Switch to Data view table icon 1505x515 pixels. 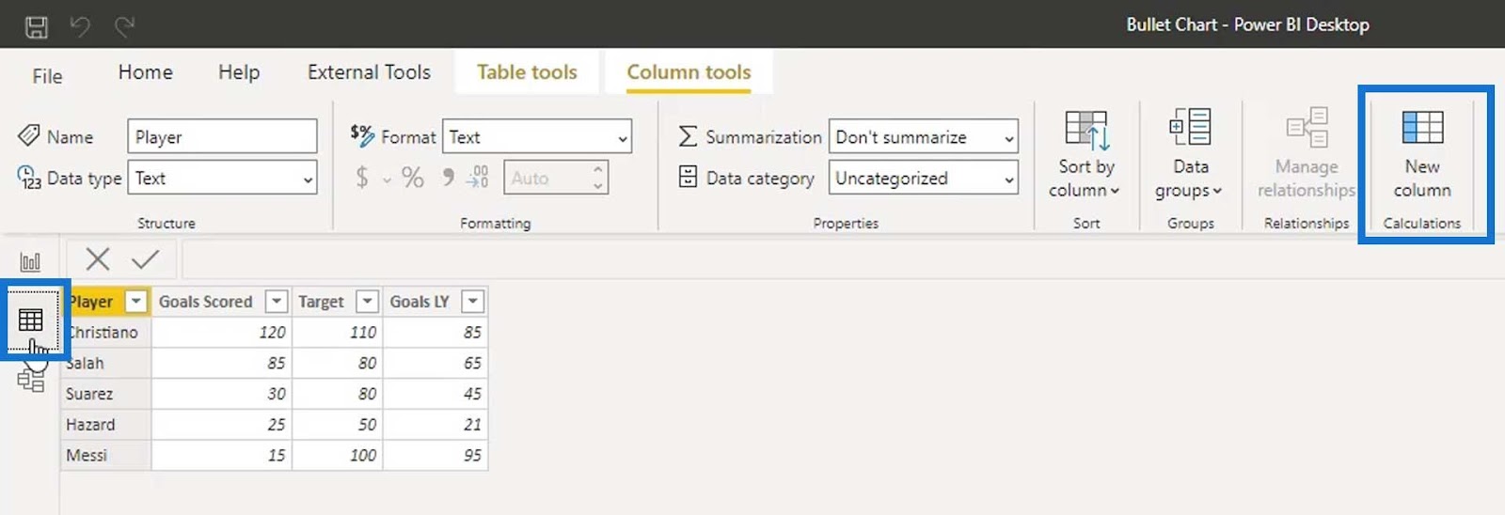pos(30,320)
